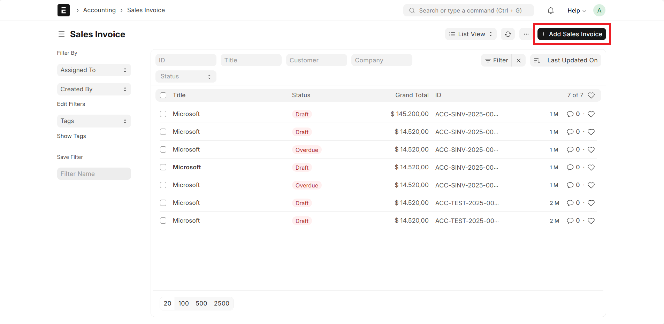This screenshot has width=664, height=324.
Task: Open the more options ellipsis menu
Action: pyautogui.click(x=526, y=34)
